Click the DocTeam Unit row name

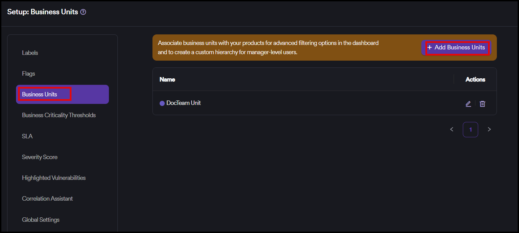coord(183,103)
